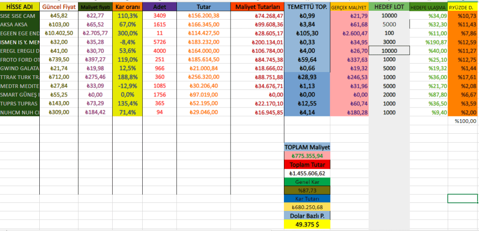This screenshot has height=231, width=479.
Task: Click the total value ₺1.455.606,62
Action: tap(307, 173)
